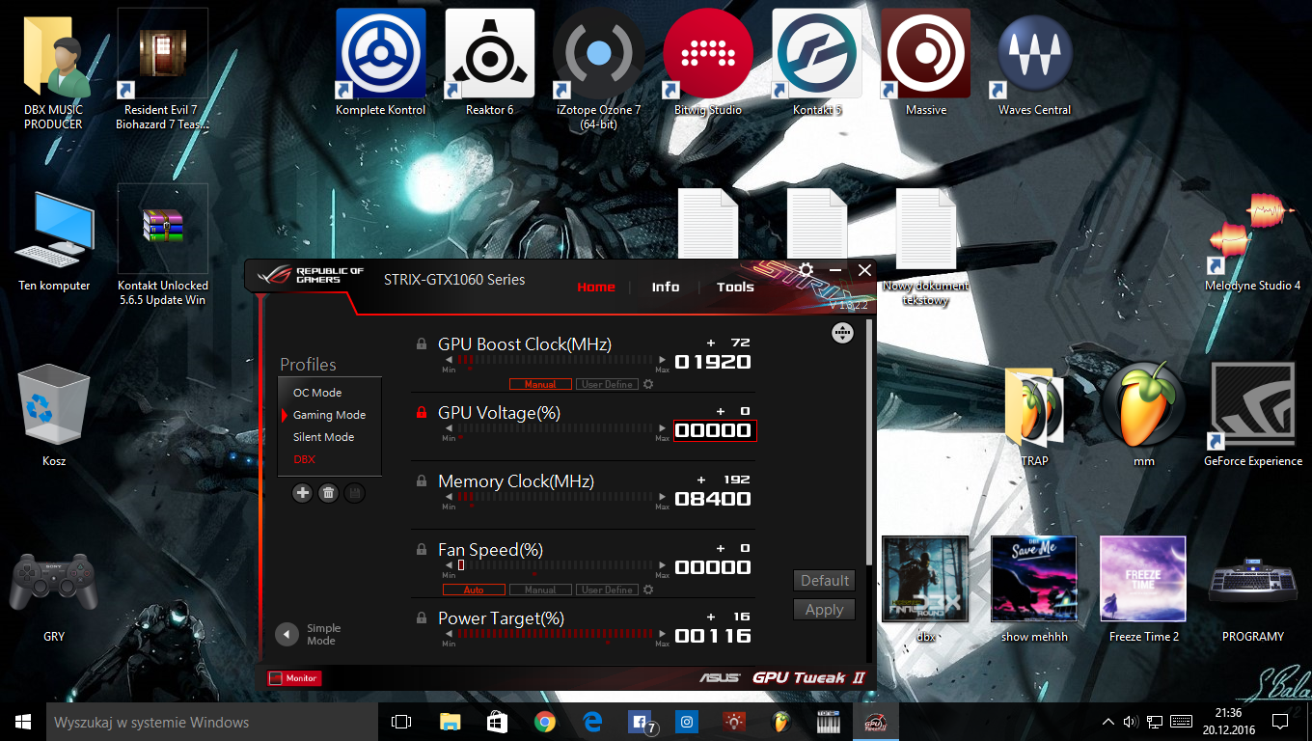Select the Waves Central shortcut
Image resolution: width=1312 pixels, height=741 pixels.
1035,64
